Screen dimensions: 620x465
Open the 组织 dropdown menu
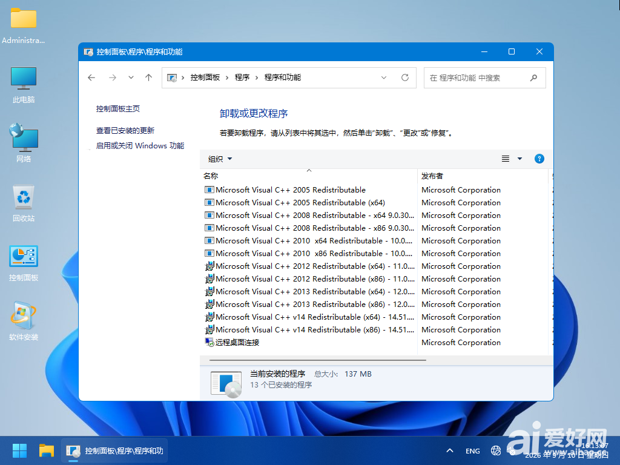[x=220, y=159]
